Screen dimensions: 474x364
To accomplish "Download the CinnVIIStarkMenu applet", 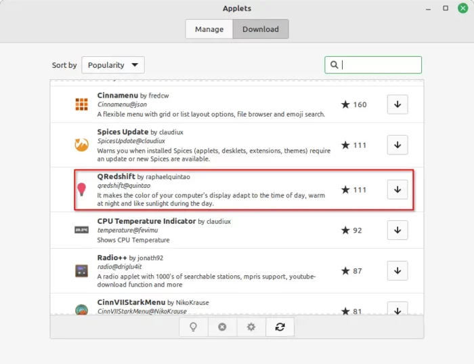I will pos(397,308).
